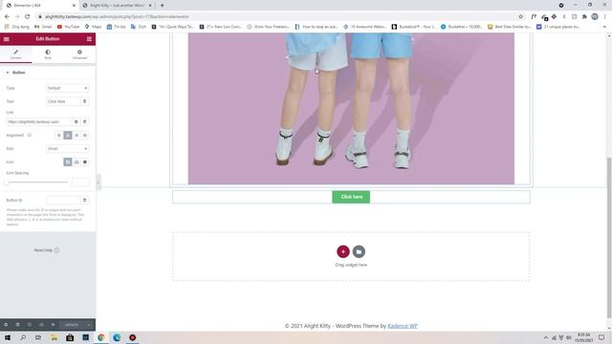
Task: Open Elementor page settings gear
Action: [6, 325]
